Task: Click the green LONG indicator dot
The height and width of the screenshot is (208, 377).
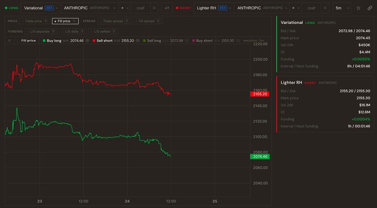Action: pyautogui.click(x=6, y=8)
